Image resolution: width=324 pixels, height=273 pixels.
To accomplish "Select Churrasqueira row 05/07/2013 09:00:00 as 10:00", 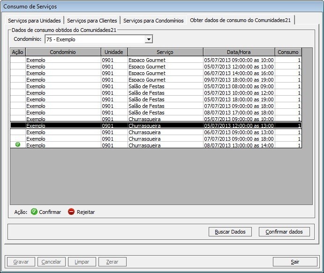I will click(156, 119).
